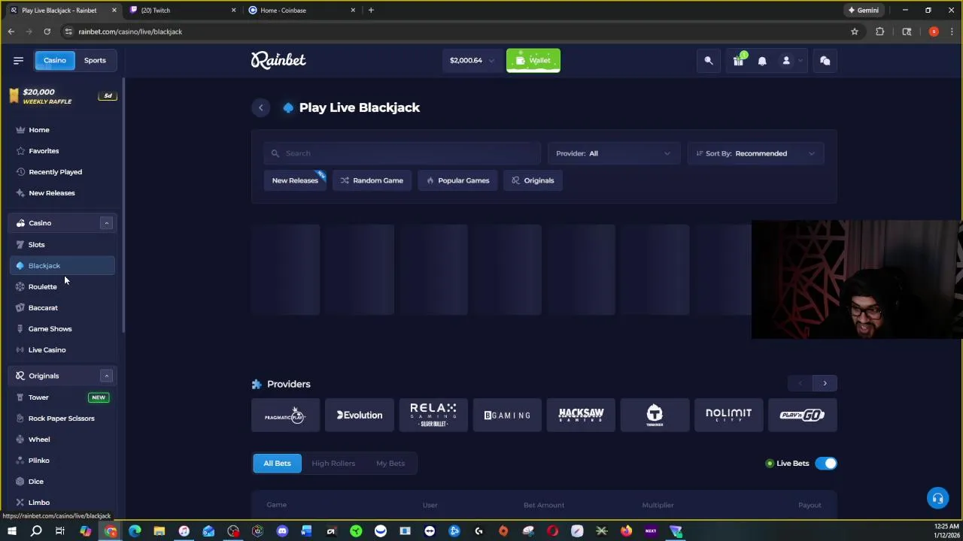This screenshot has height=541, width=963.
Task: Open the Provider: All dropdown
Action: coord(613,153)
